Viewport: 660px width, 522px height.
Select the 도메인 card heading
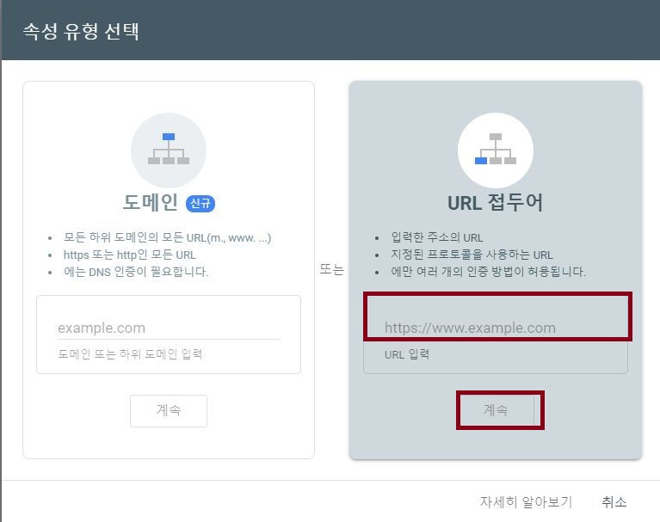click(151, 202)
